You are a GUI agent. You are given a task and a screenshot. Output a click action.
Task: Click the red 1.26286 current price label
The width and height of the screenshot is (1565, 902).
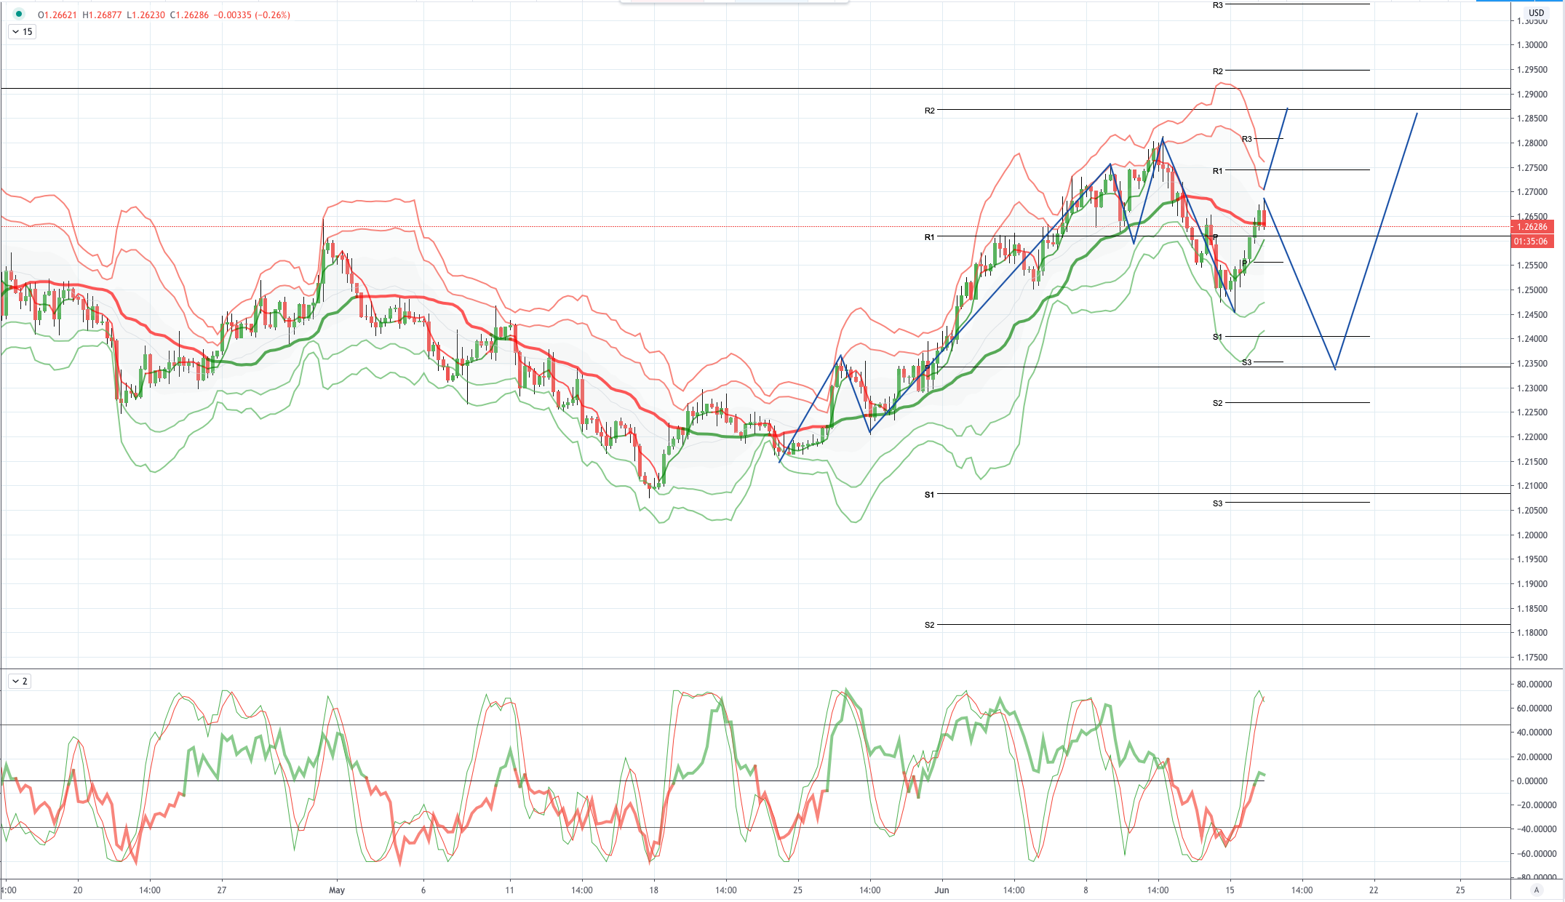1532,226
